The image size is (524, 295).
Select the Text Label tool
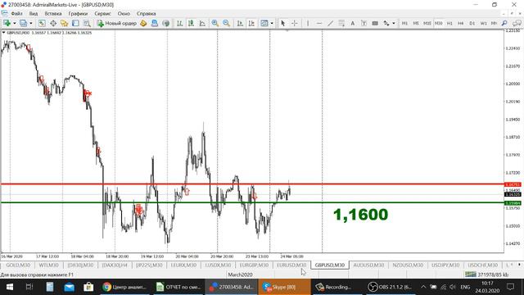tap(364, 23)
